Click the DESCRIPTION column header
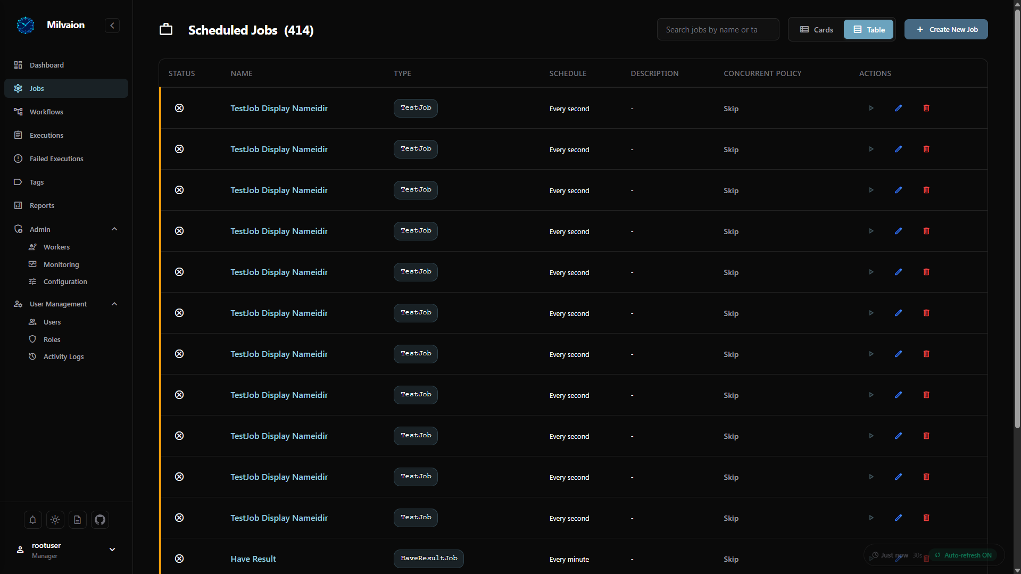 coord(654,73)
